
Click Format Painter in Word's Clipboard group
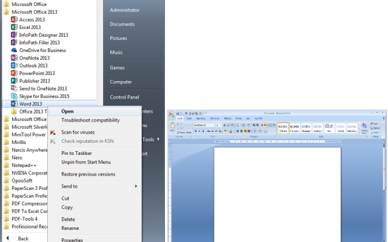[x=184, y=132]
